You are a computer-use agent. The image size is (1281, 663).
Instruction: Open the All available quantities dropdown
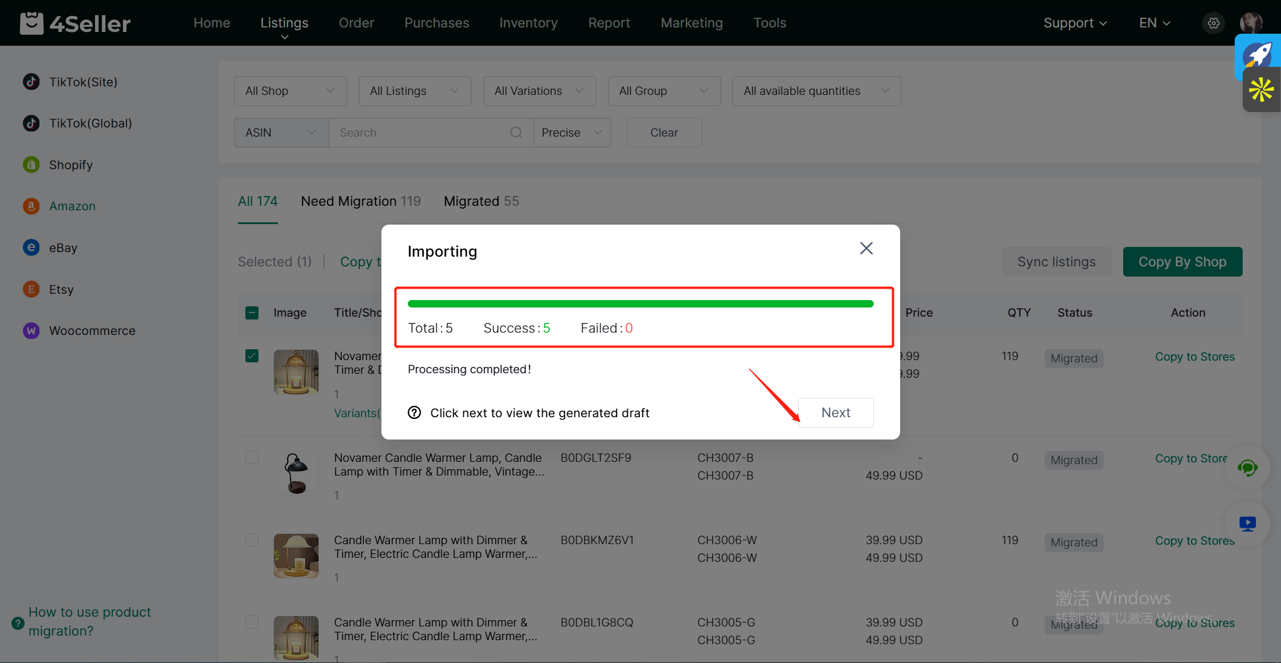pos(816,91)
